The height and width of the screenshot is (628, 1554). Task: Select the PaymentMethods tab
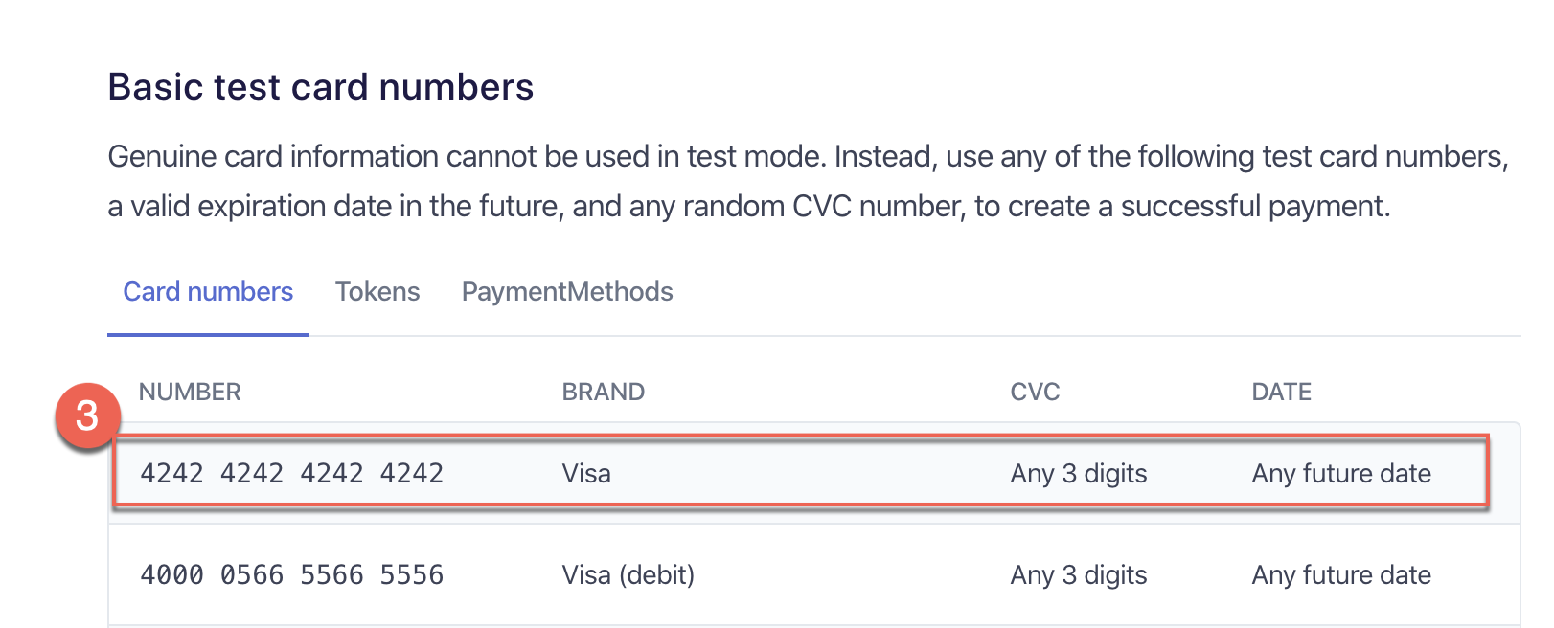[567, 292]
